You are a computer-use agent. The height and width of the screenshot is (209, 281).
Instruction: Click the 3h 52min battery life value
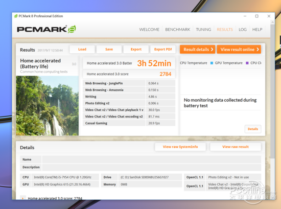tap(154, 63)
